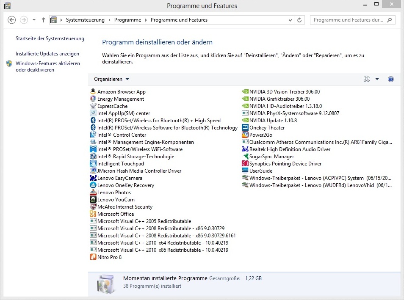Select Microsoft Visual C++ 2010 x64 Redistributable
This screenshot has width=404, height=300.
coord(159,242)
